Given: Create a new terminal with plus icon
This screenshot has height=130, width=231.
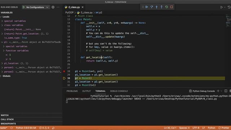Looking at the screenshot, I should pyautogui.click(x=218, y=91).
